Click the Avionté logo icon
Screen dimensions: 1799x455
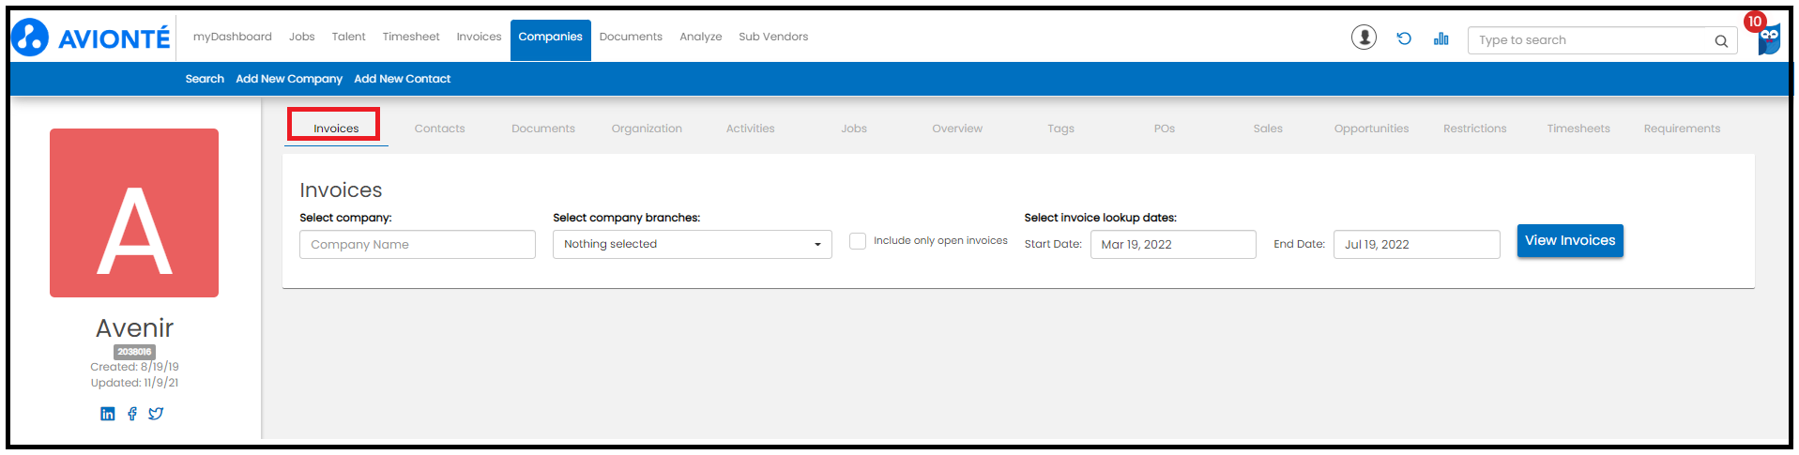(30, 38)
